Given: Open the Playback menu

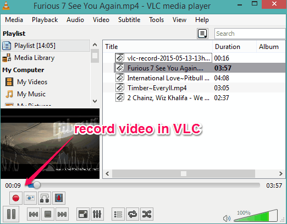Looking at the screenshot, I should (x=45, y=20).
